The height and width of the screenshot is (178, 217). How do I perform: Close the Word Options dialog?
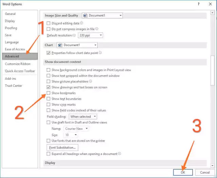click(210, 4)
